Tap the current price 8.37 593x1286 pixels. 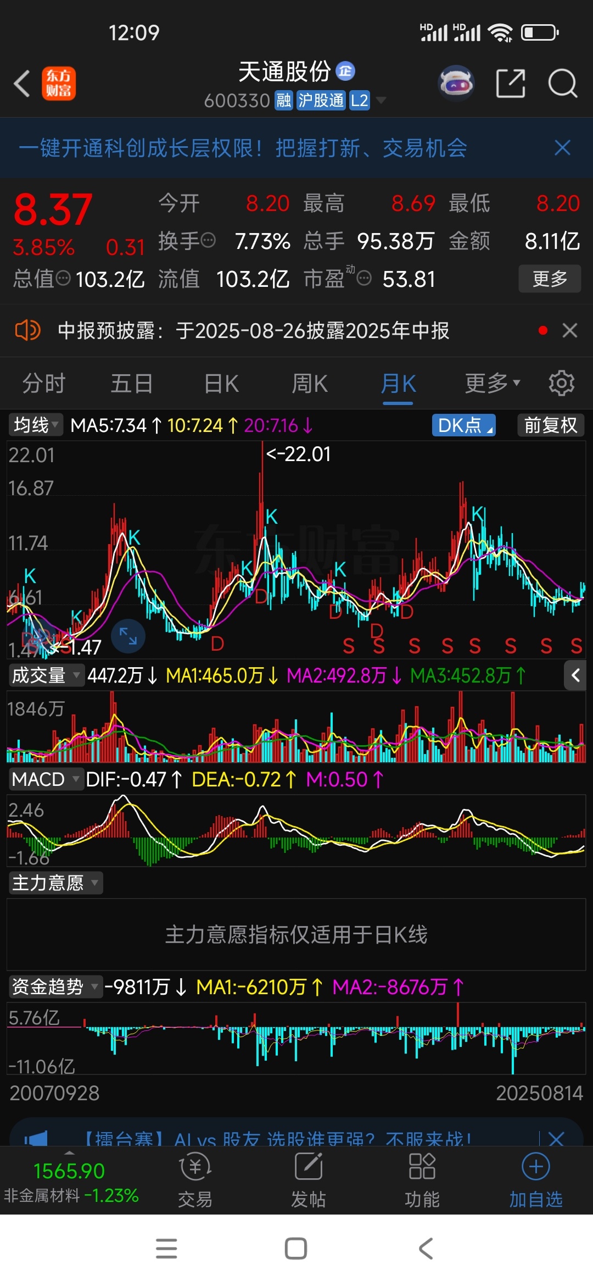(x=53, y=209)
